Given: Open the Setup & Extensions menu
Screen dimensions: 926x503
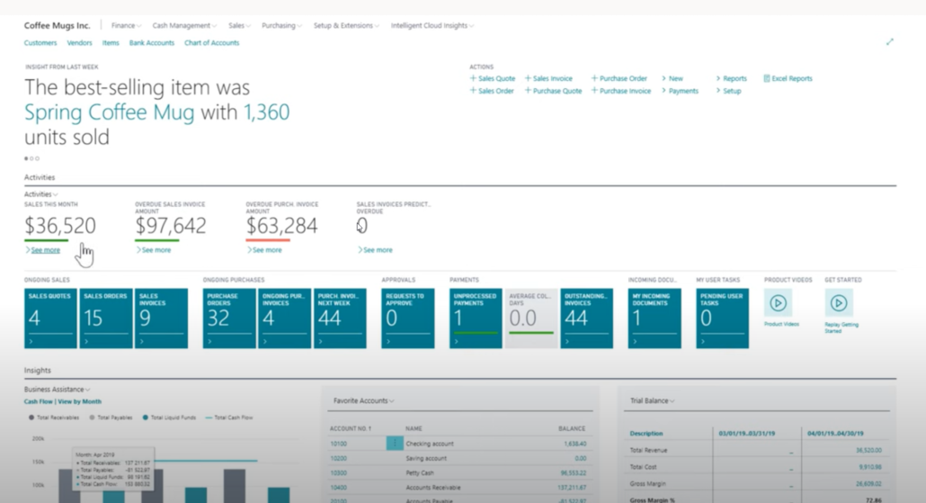Looking at the screenshot, I should click(x=346, y=25).
